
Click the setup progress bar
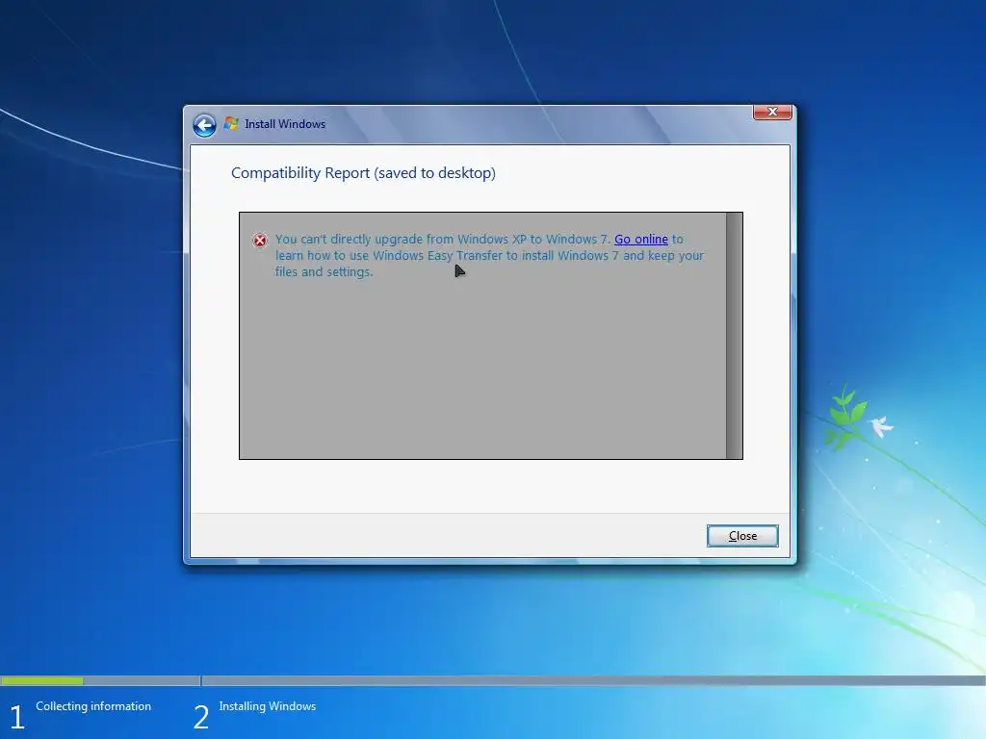[493, 680]
